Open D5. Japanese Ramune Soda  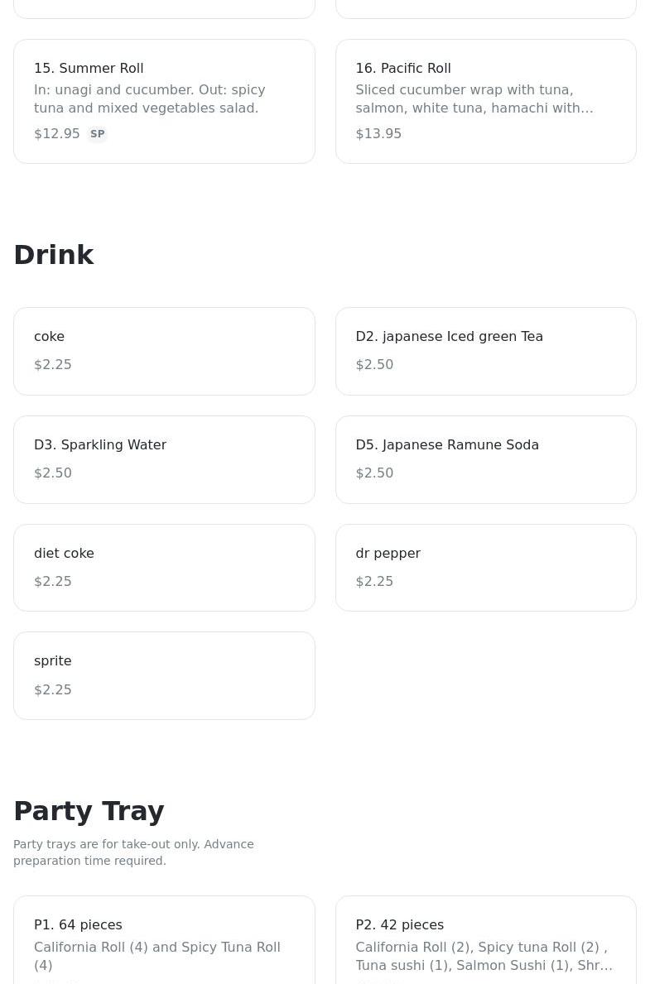point(485,459)
